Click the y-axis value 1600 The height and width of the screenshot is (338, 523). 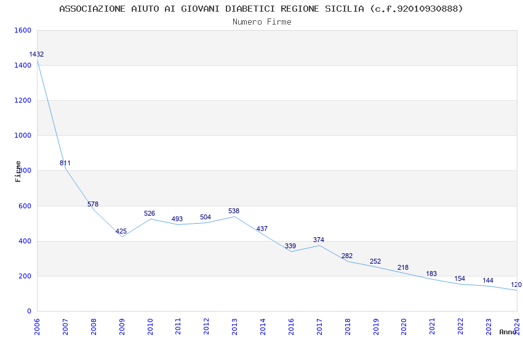point(23,30)
